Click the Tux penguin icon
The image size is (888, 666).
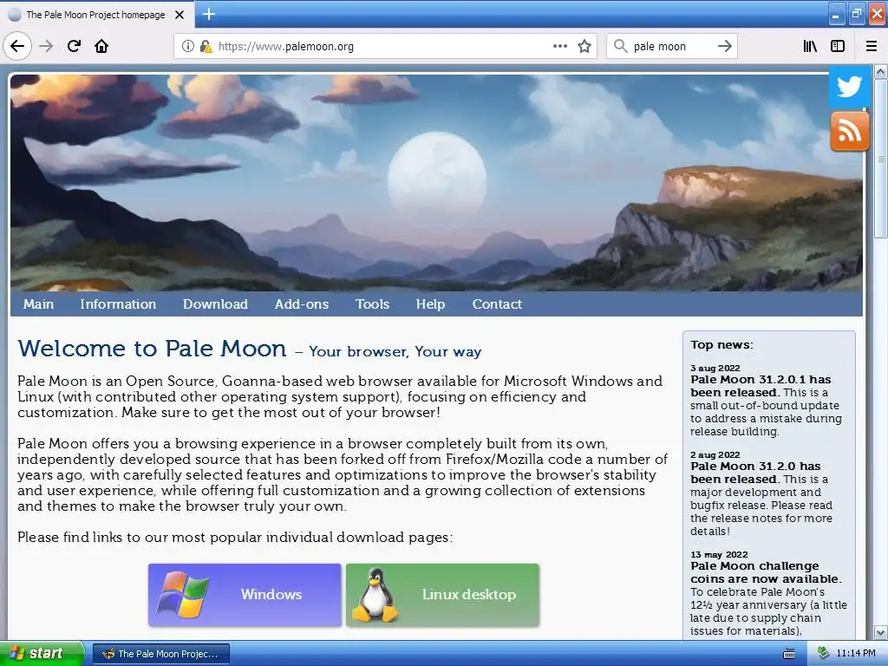[x=375, y=595]
